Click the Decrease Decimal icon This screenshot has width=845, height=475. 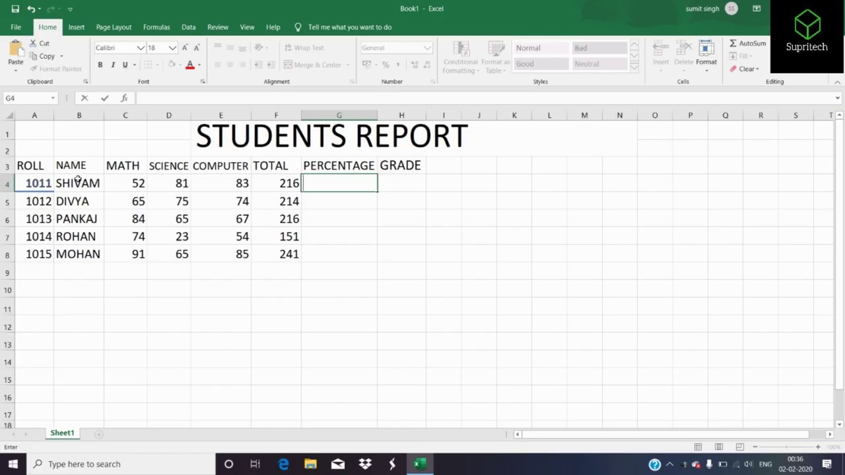(x=426, y=65)
